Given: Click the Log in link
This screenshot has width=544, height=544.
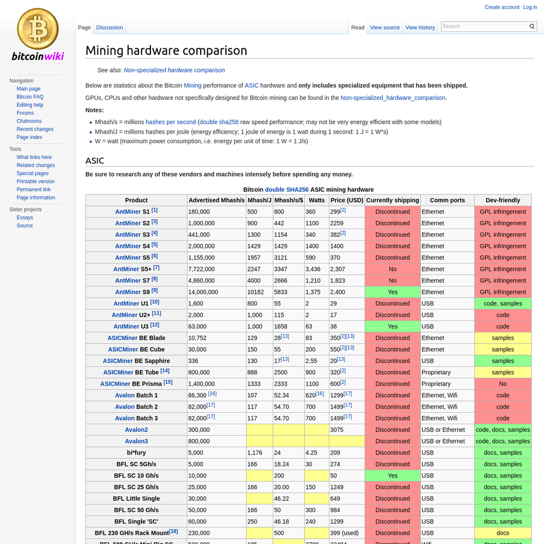Looking at the screenshot, I should coord(529,7).
